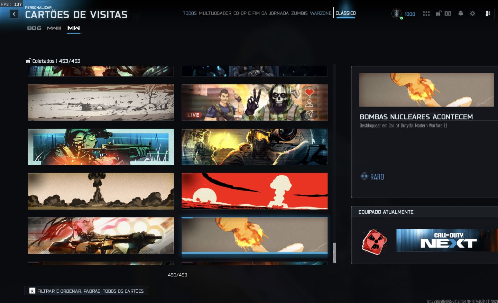Click the open padlock icon
The height and width of the screenshot is (303, 498).
[x=439, y=13]
